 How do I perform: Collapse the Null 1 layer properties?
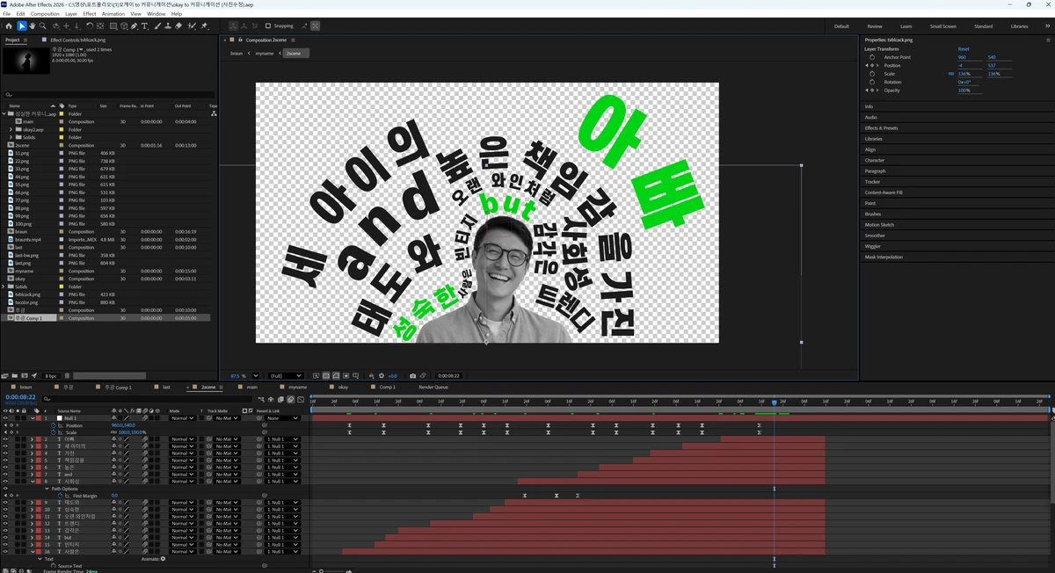(33, 418)
